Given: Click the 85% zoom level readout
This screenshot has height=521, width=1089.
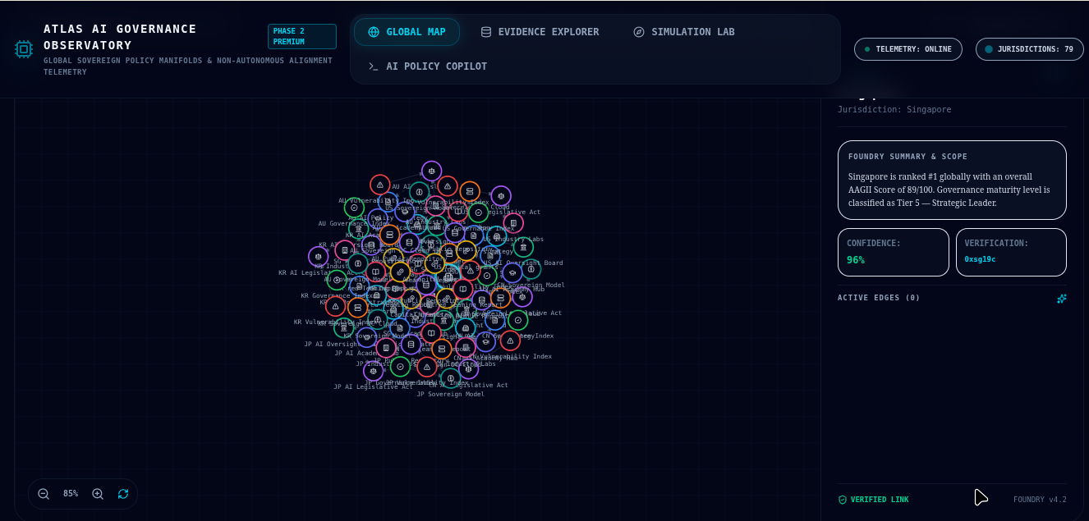Looking at the screenshot, I should point(71,494).
